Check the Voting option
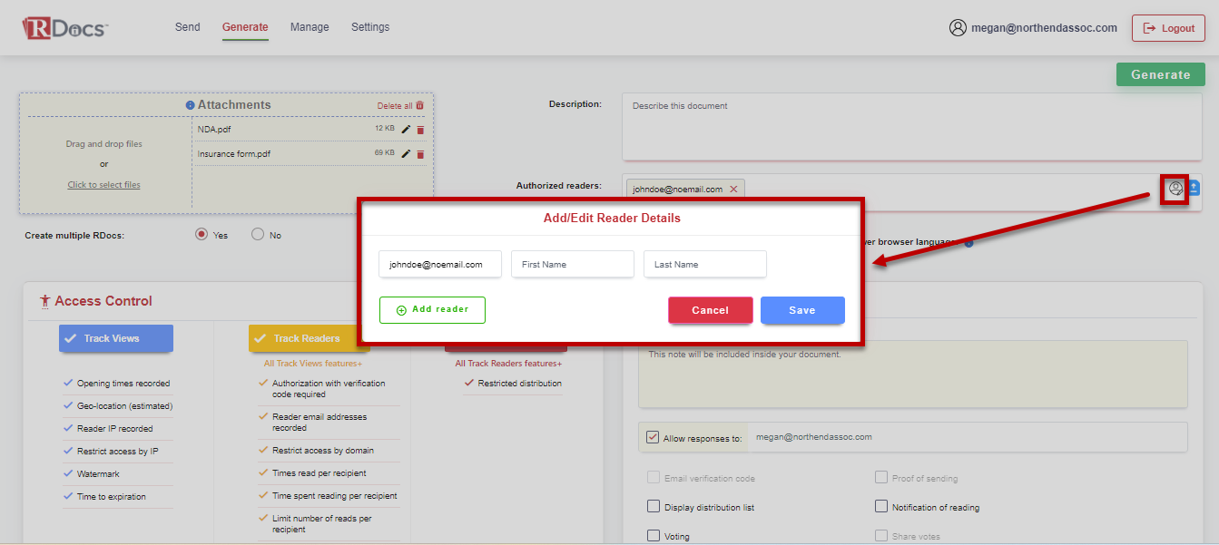 point(654,535)
